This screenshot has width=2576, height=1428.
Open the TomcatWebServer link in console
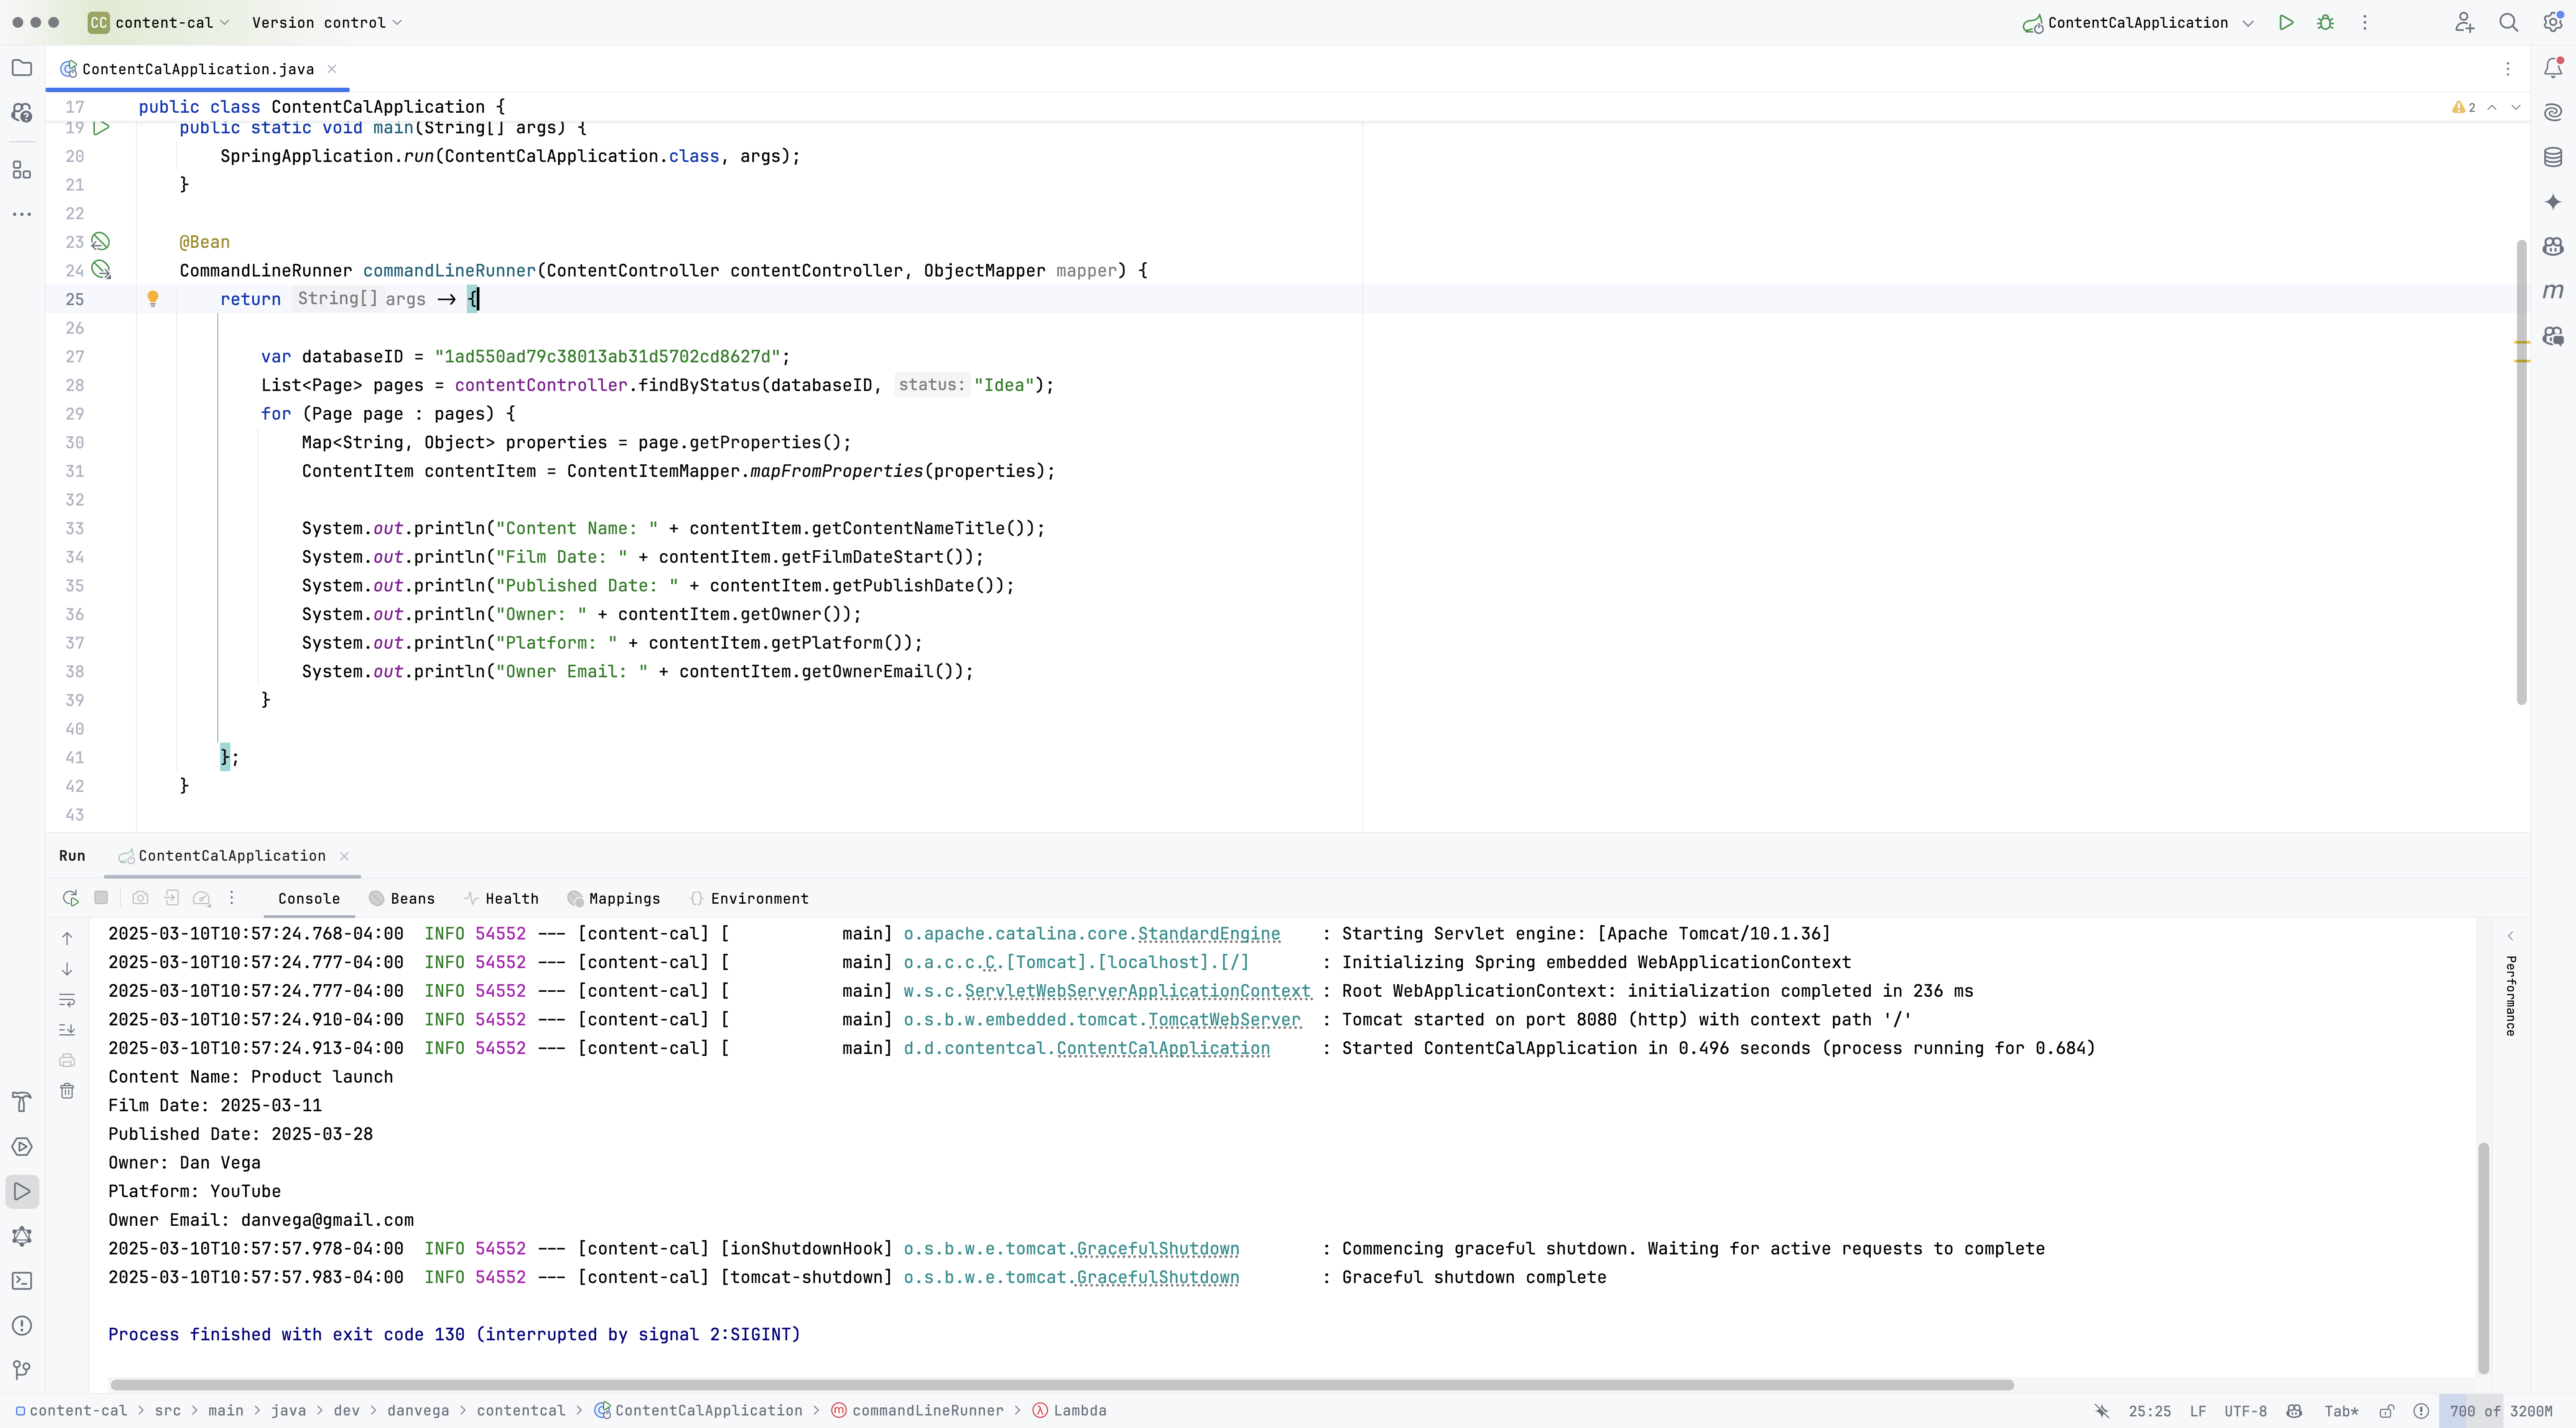click(x=1224, y=1019)
